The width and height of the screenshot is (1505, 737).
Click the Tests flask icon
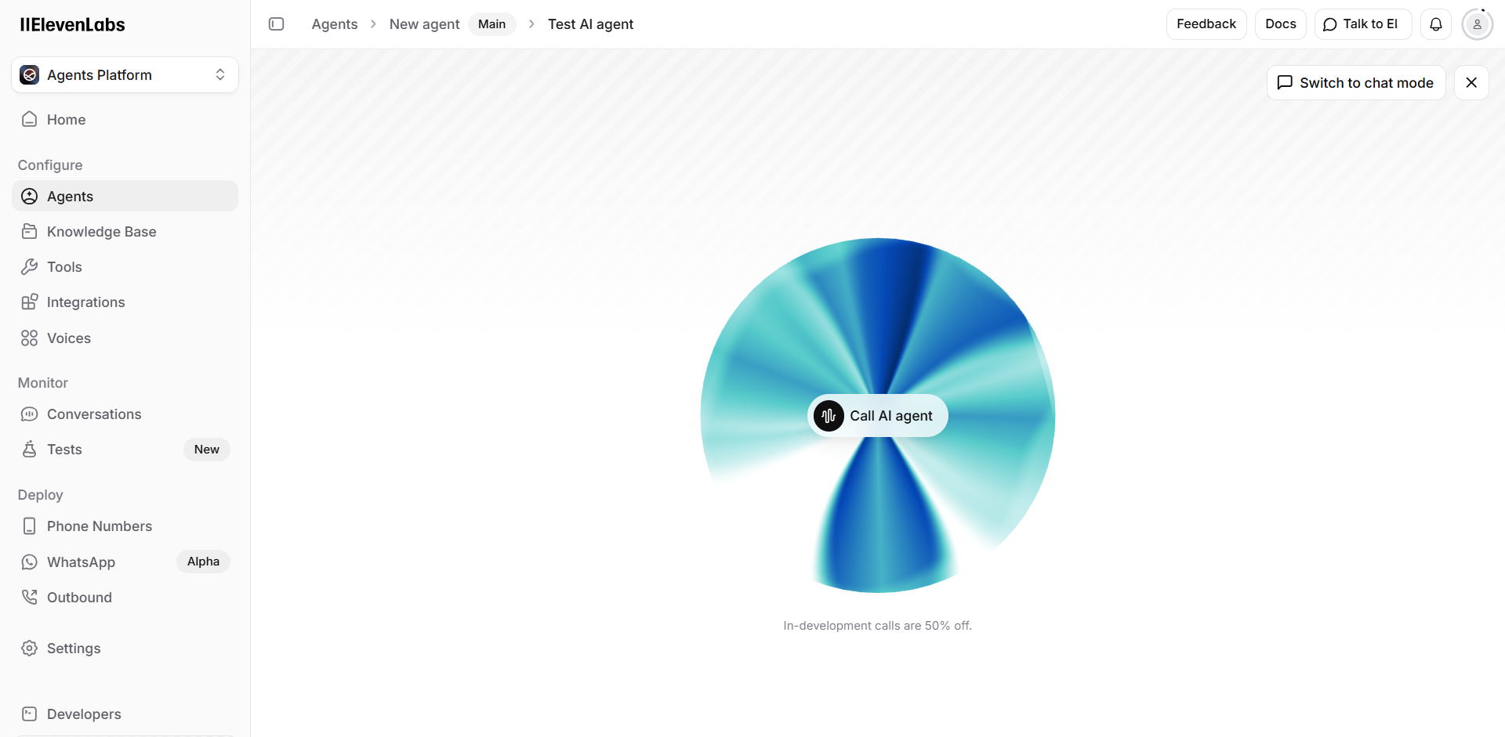(x=30, y=450)
